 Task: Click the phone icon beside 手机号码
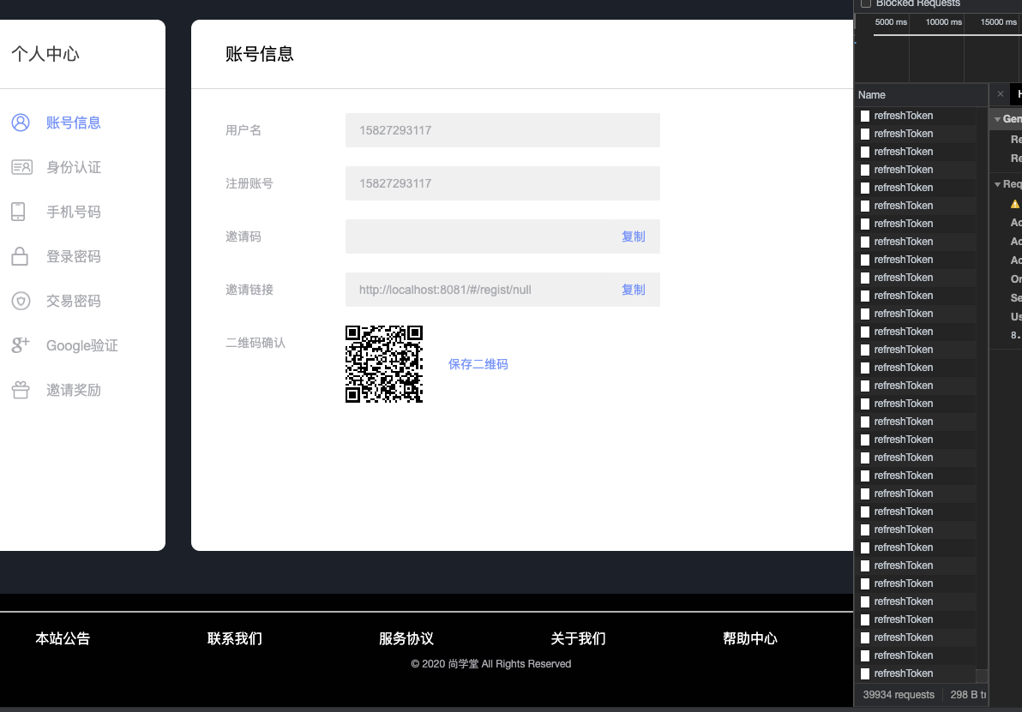(x=18, y=212)
